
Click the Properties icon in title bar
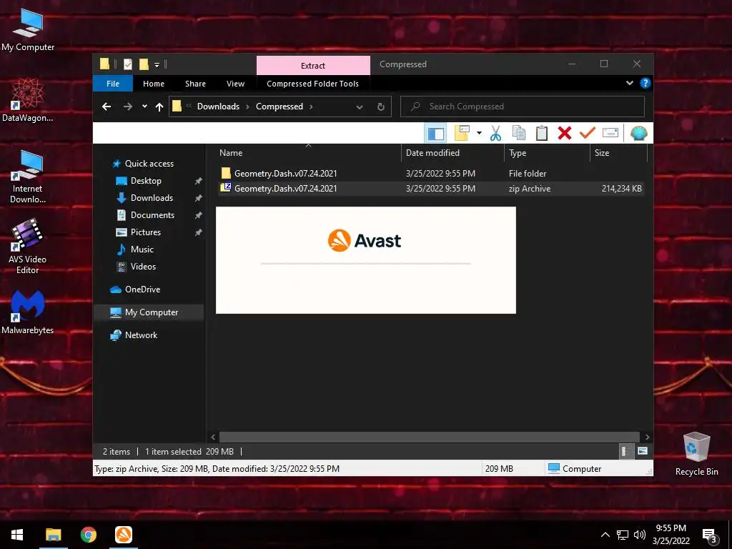pyautogui.click(x=127, y=64)
